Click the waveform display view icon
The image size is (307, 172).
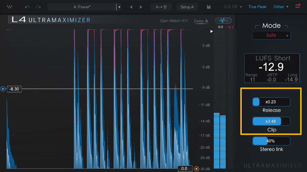coord(223,21)
